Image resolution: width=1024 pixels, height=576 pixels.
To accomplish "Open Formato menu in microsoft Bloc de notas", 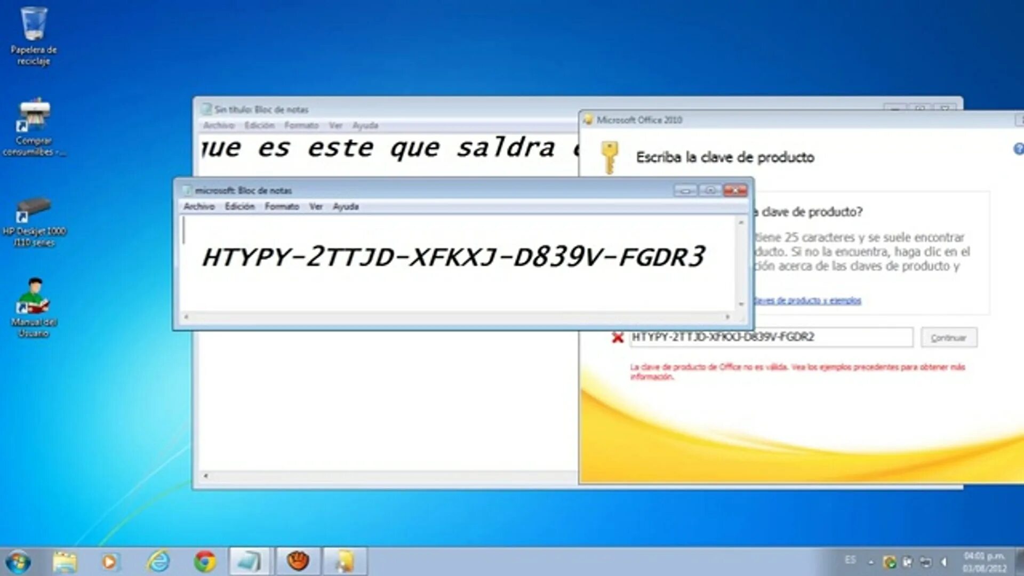I will coord(281,206).
